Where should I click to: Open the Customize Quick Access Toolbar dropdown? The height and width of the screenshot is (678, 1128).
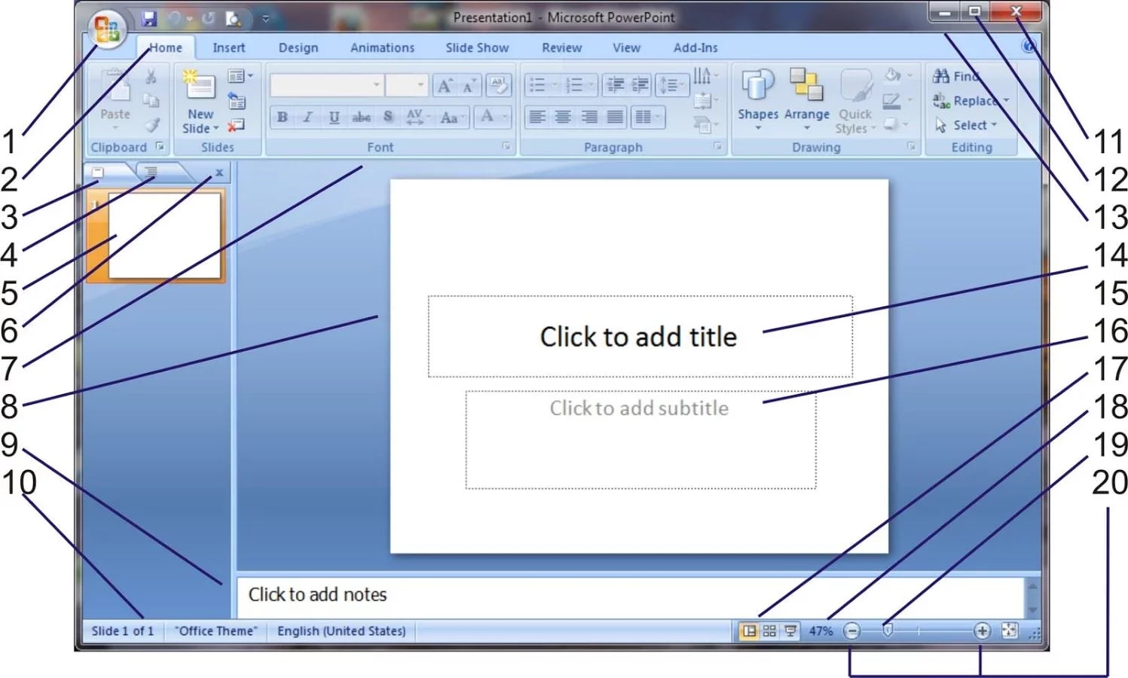265,19
